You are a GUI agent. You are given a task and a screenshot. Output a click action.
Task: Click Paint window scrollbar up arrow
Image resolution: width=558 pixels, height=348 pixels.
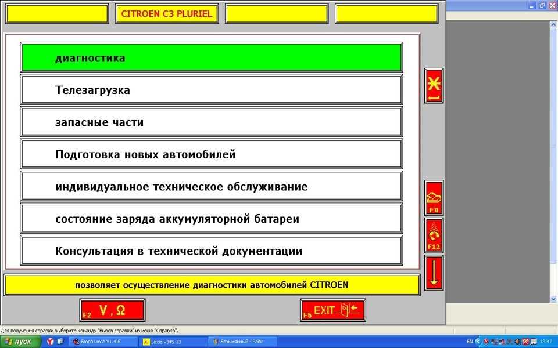click(x=553, y=24)
